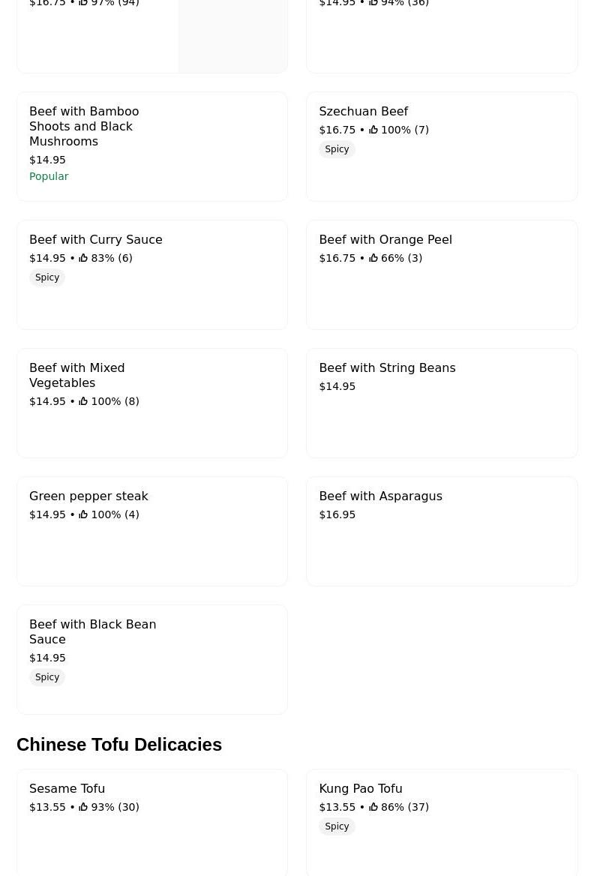This screenshot has width=603, height=876.
Task: Click the Popular label on bamboo shoots beef
Action: [x=49, y=176]
